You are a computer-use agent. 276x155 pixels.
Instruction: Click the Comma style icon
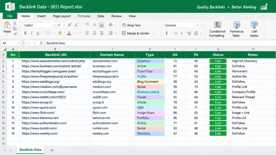tap(182, 33)
